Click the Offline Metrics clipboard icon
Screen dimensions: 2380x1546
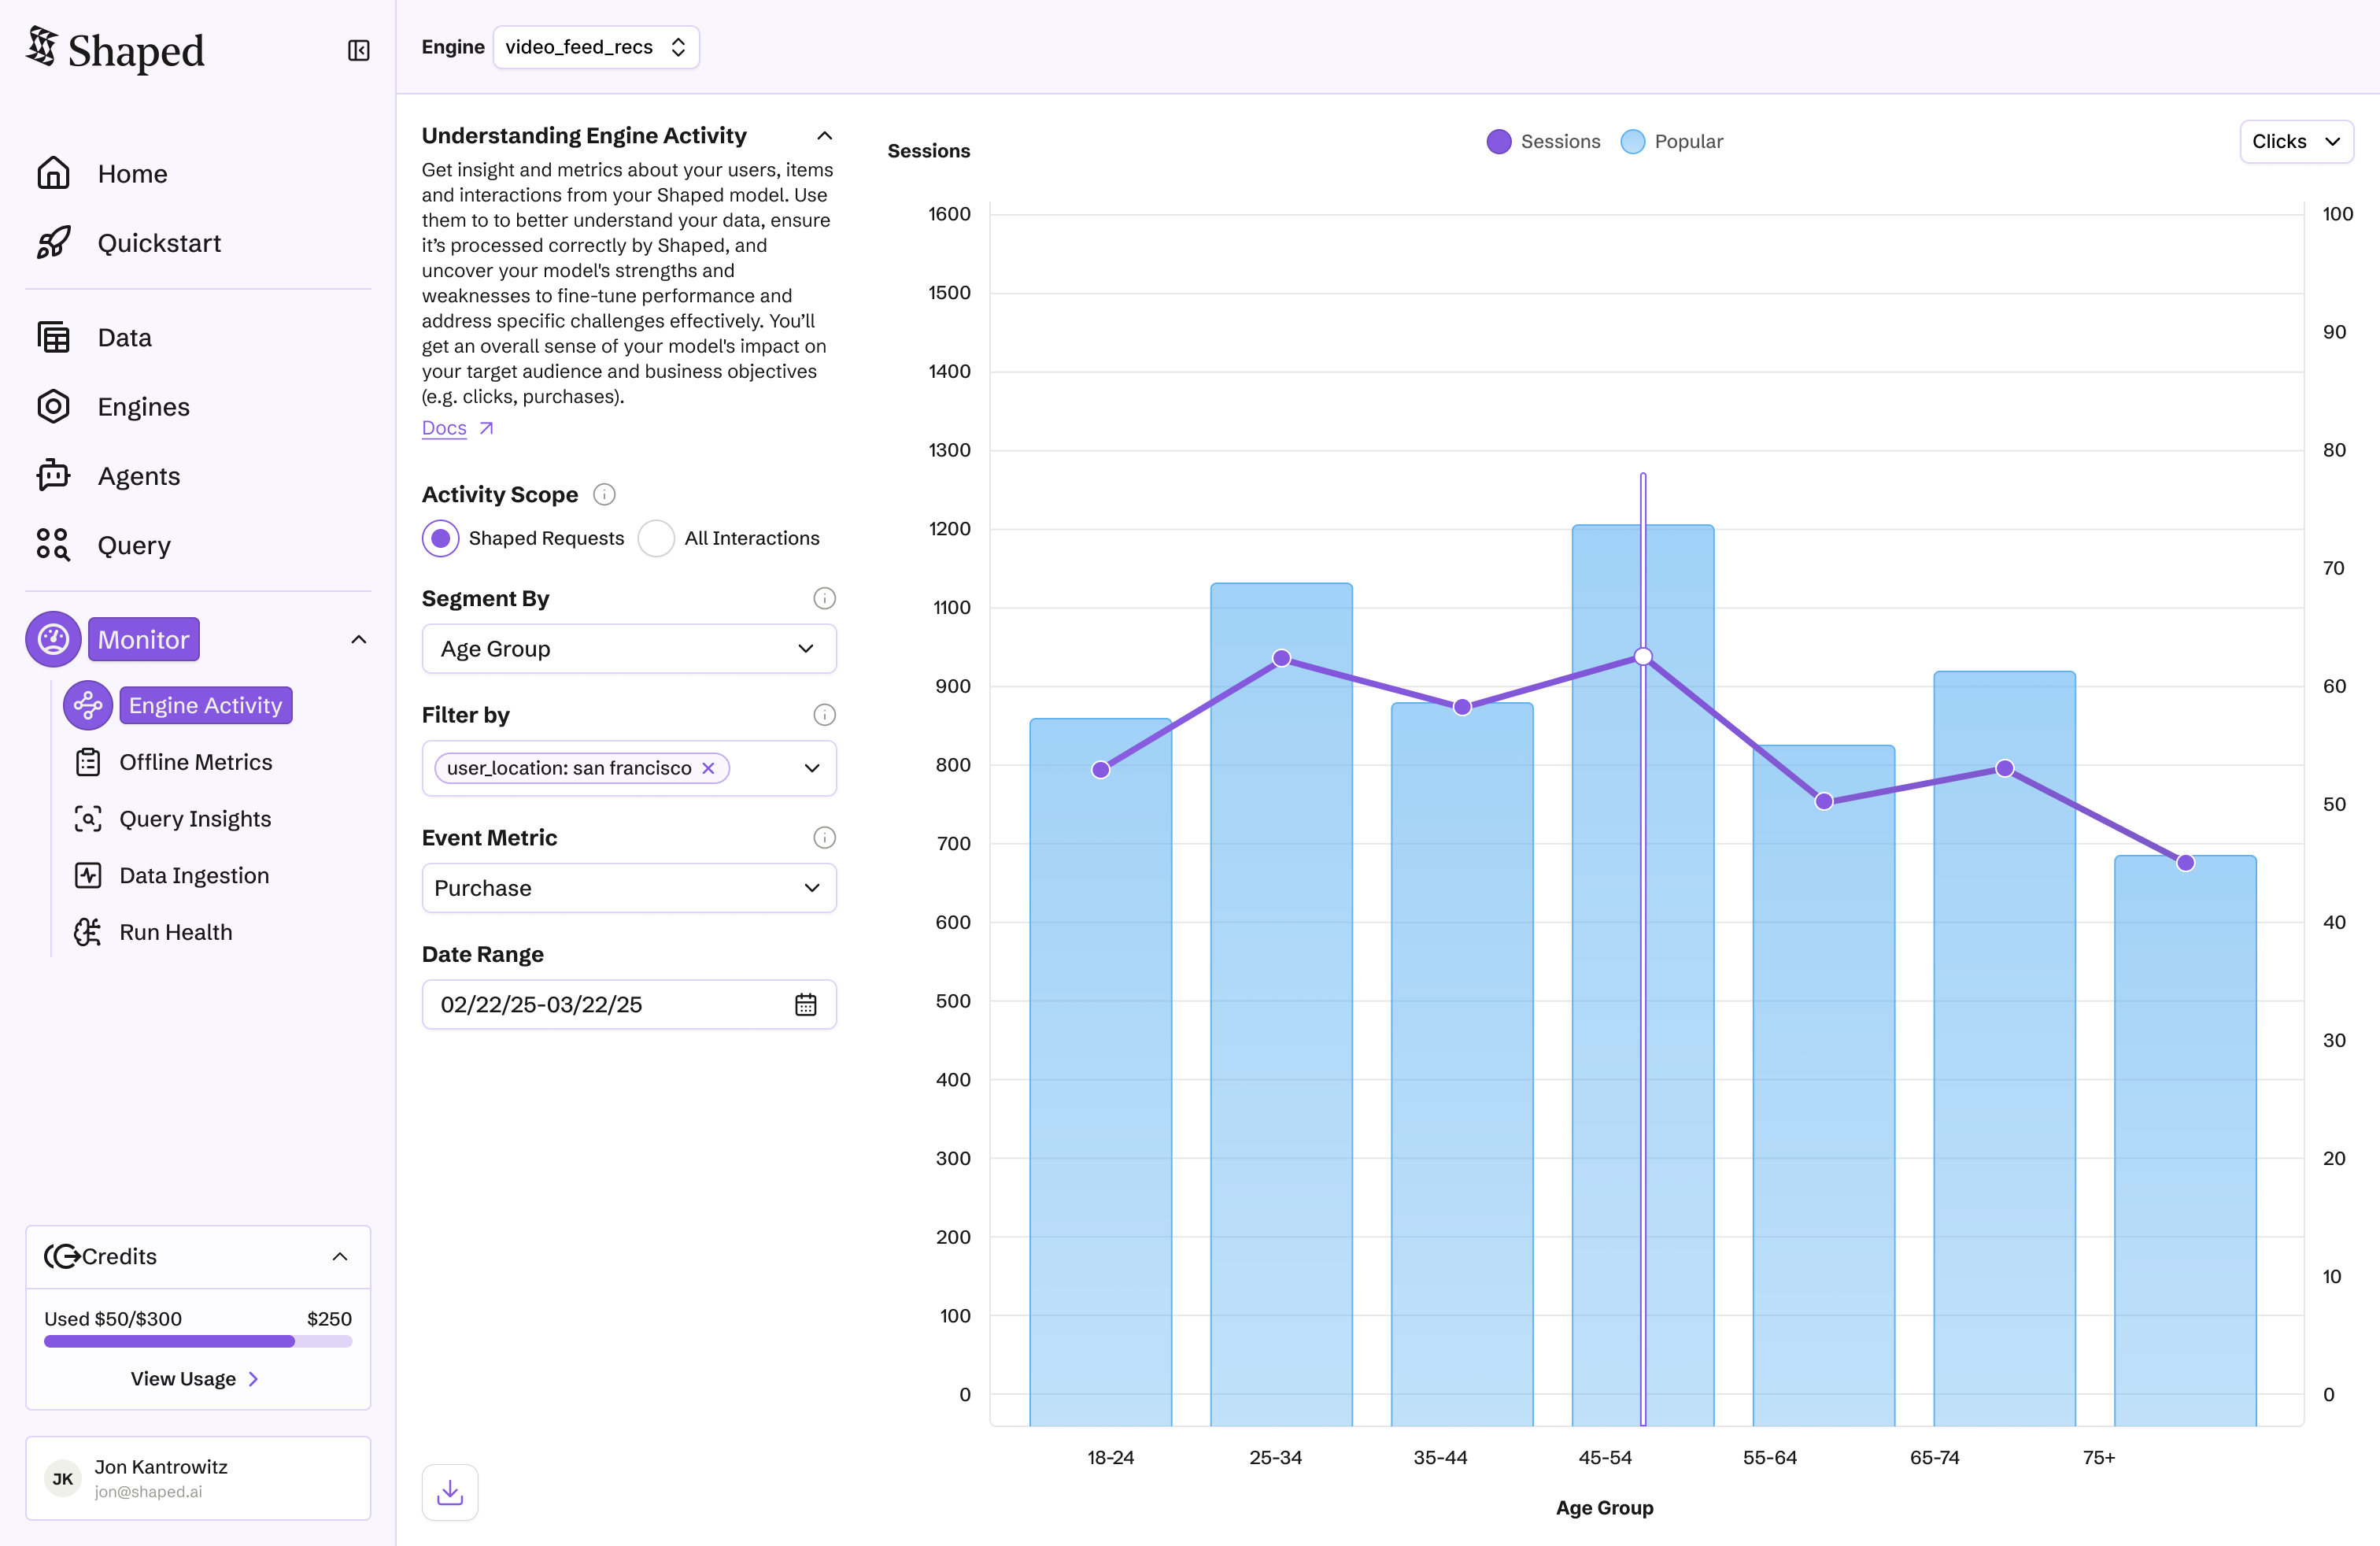88,762
